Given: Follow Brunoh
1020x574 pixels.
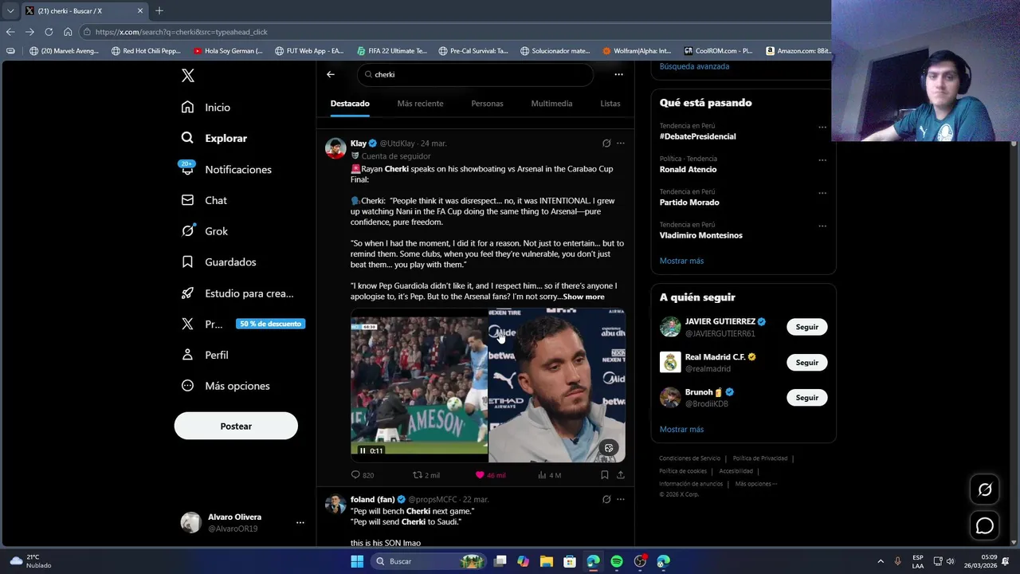Looking at the screenshot, I should [806, 398].
